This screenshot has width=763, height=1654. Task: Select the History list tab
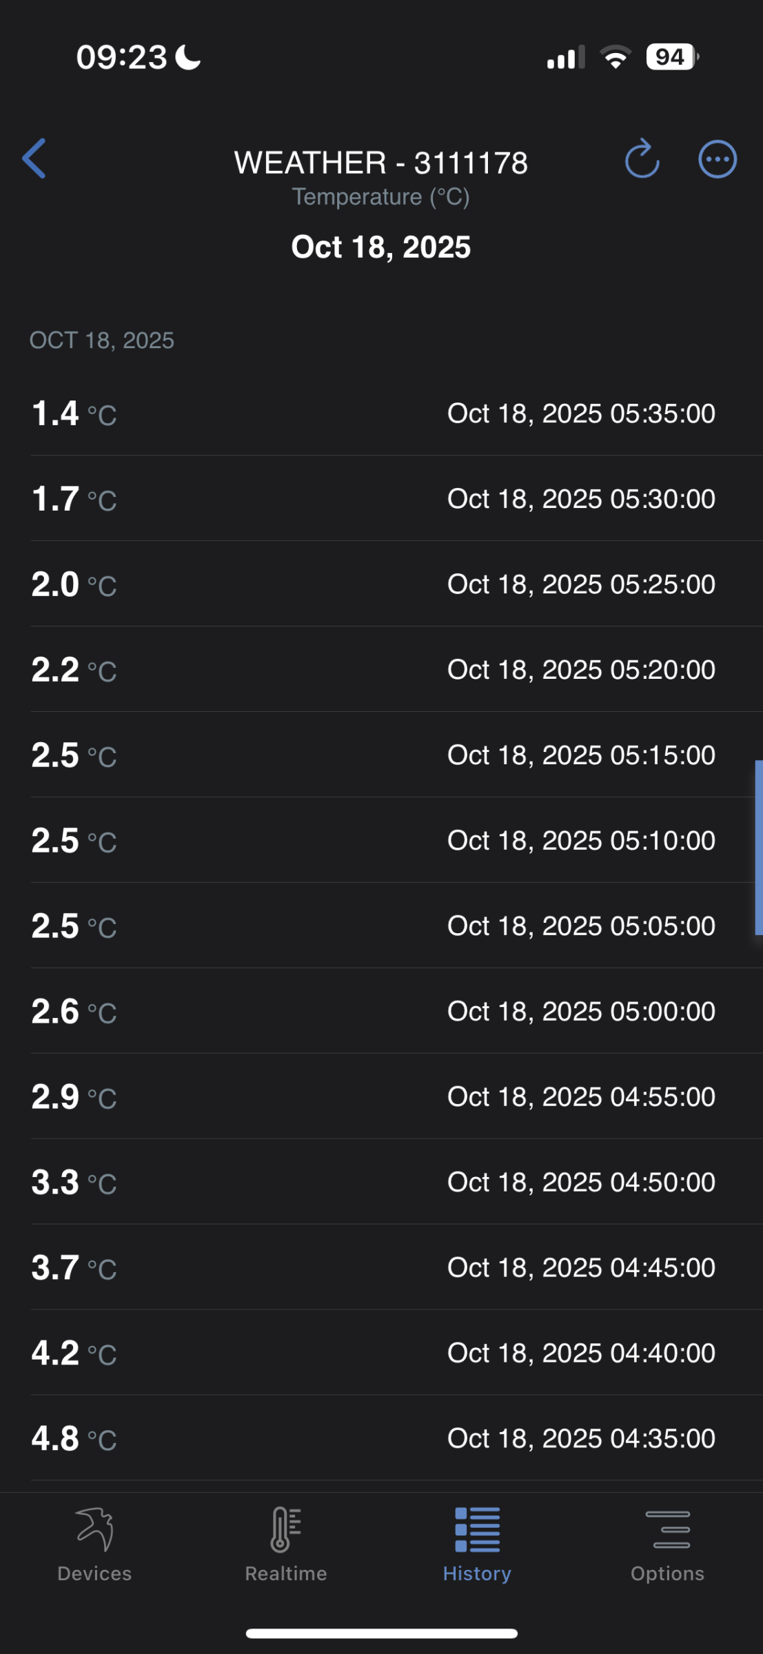click(477, 1544)
